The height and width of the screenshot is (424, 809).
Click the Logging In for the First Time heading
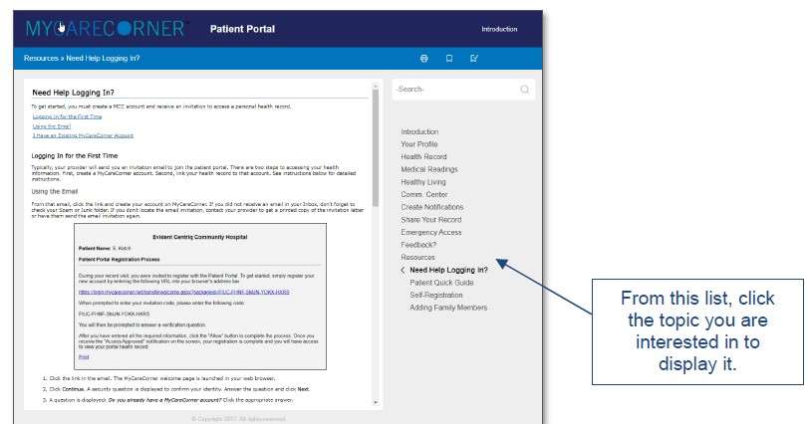pyautogui.click(x=75, y=155)
